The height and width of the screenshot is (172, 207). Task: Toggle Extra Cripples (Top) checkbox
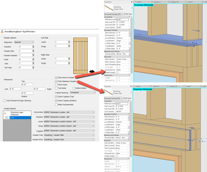56,97
